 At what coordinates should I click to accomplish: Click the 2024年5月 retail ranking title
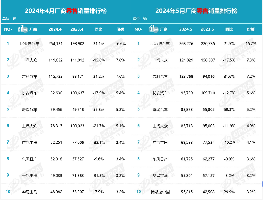(x=196, y=11)
